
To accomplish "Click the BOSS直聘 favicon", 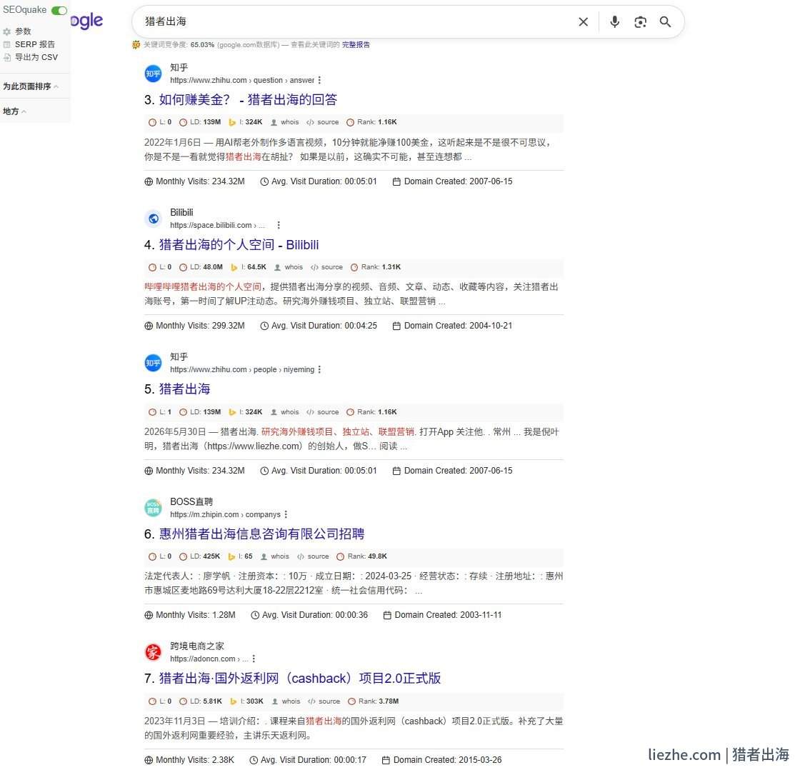I will pyautogui.click(x=153, y=508).
